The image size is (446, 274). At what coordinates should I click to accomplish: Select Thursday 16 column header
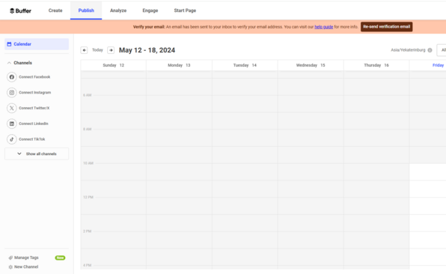pyautogui.click(x=376, y=65)
